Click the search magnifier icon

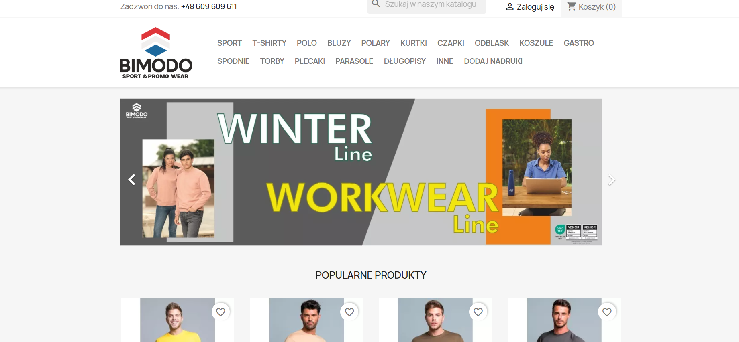[376, 4]
